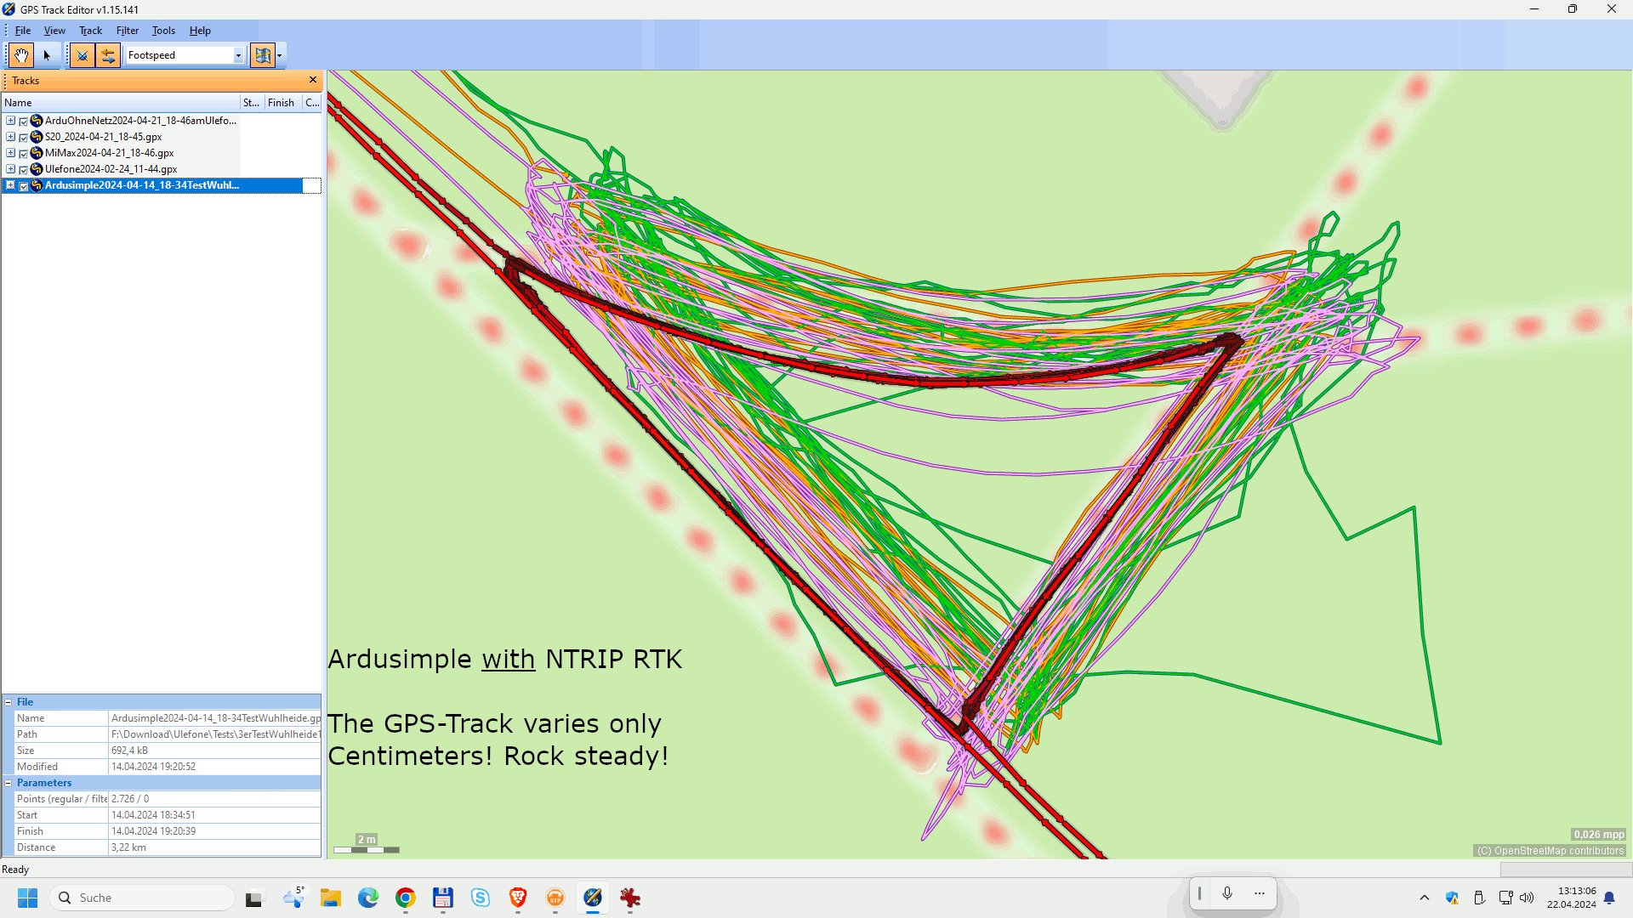Close the Tracks panel

313,80
